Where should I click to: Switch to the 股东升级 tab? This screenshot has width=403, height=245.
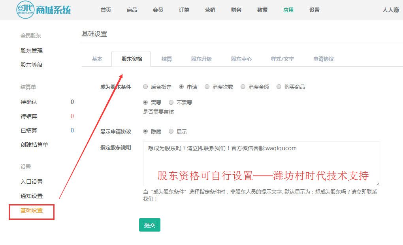click(x=201, y=59)
